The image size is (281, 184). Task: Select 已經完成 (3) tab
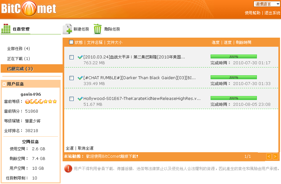(32, 69)
